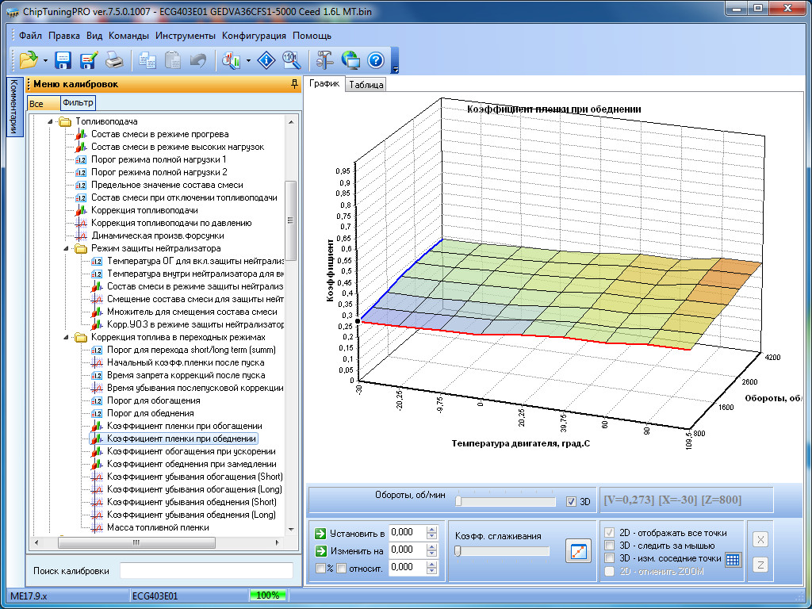This screenshot has width=812, height=609.
Task: Click the globe and monitor icon
Action: click(350, 60)
